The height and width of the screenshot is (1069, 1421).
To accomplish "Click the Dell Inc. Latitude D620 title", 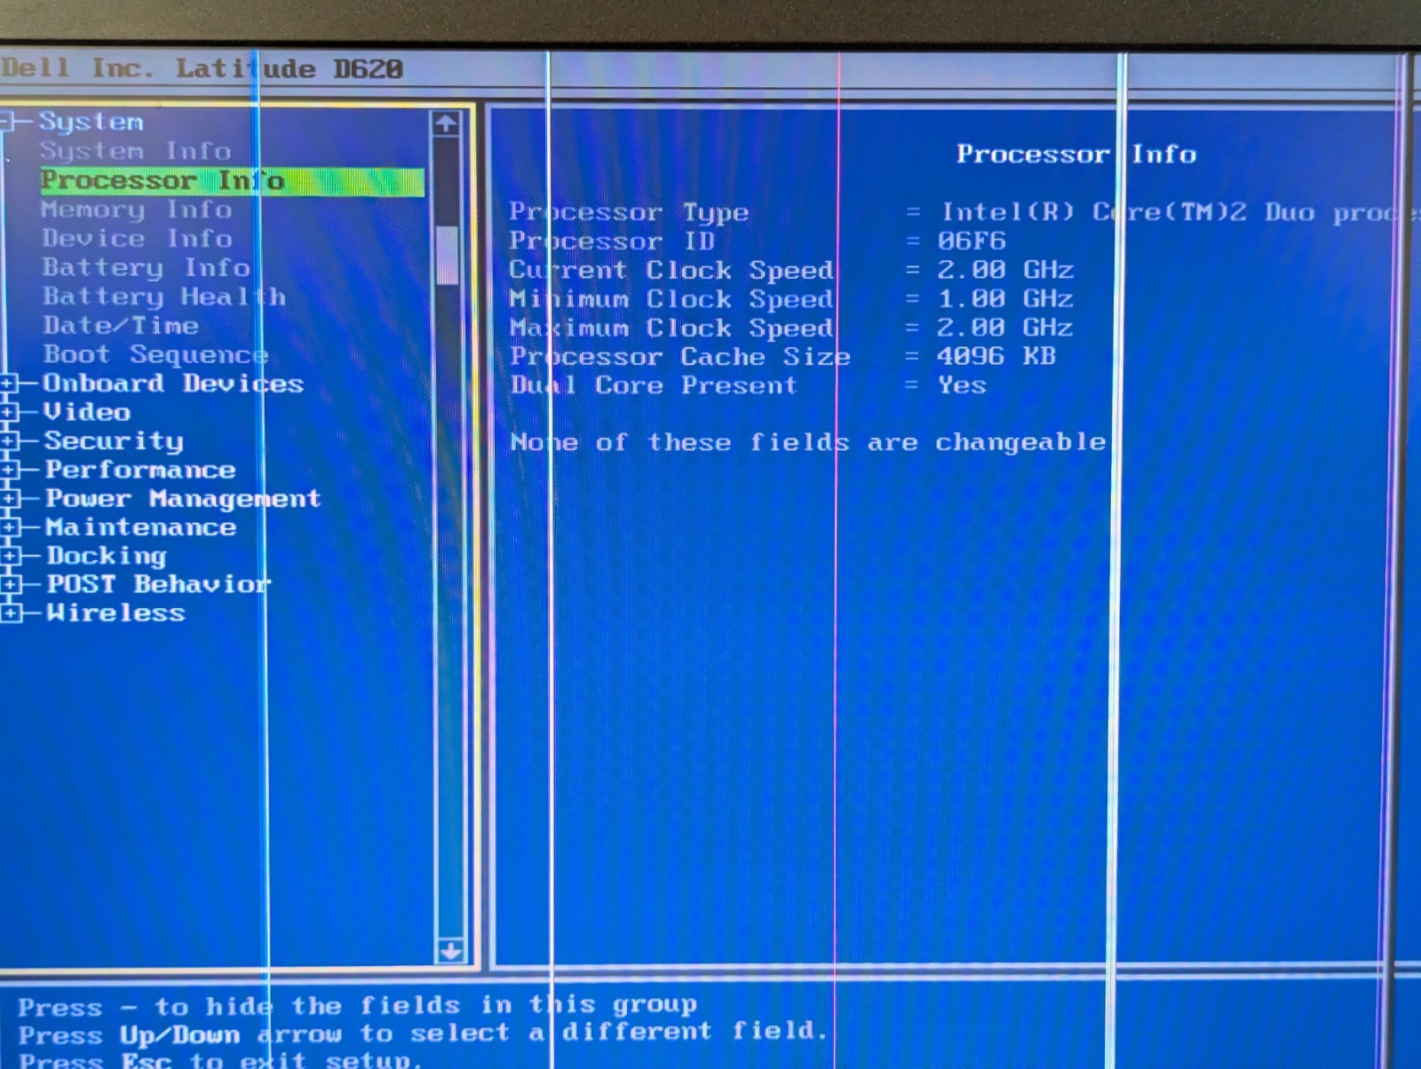I will [202, 68].
